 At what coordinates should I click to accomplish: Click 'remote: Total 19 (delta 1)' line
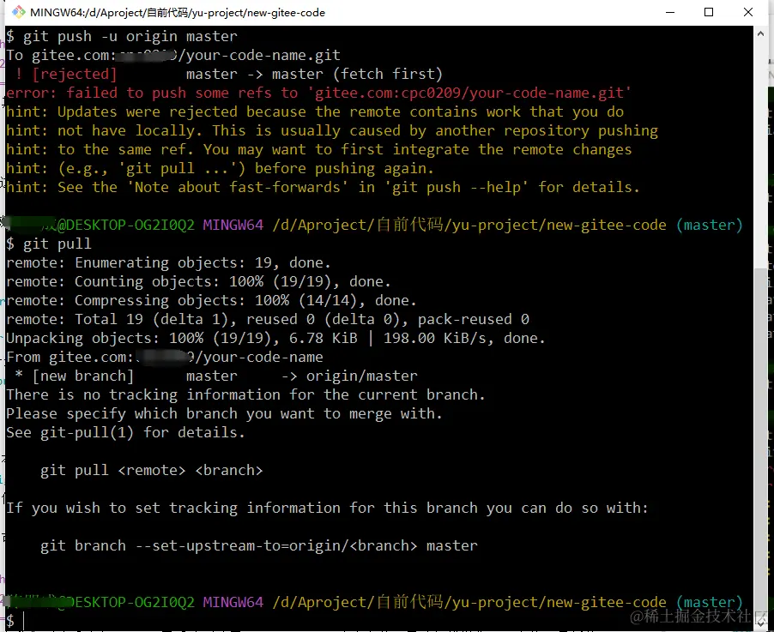pos(268,319)
